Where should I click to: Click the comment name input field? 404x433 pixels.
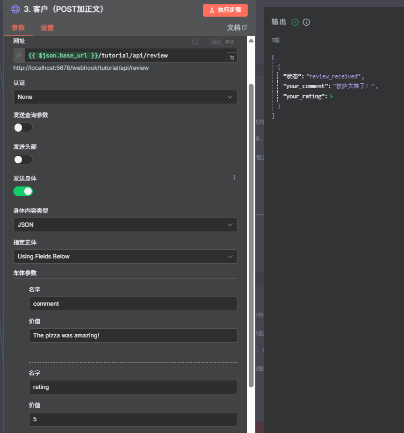(133, 304)
